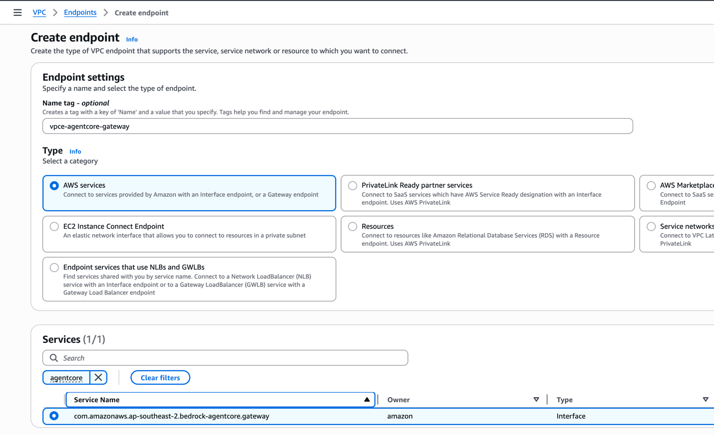This screenshot has width=714, height=435.
Task: Go to VPC breadcrumb link
Action: point(39,12)
